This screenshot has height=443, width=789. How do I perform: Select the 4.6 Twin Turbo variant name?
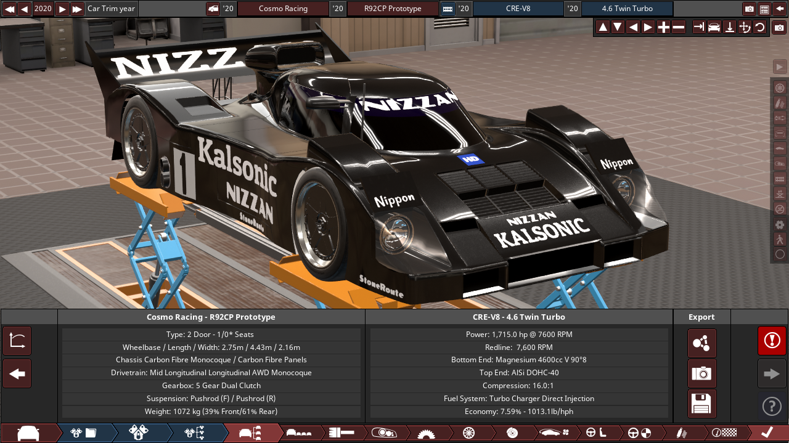[x=627, y=9]
